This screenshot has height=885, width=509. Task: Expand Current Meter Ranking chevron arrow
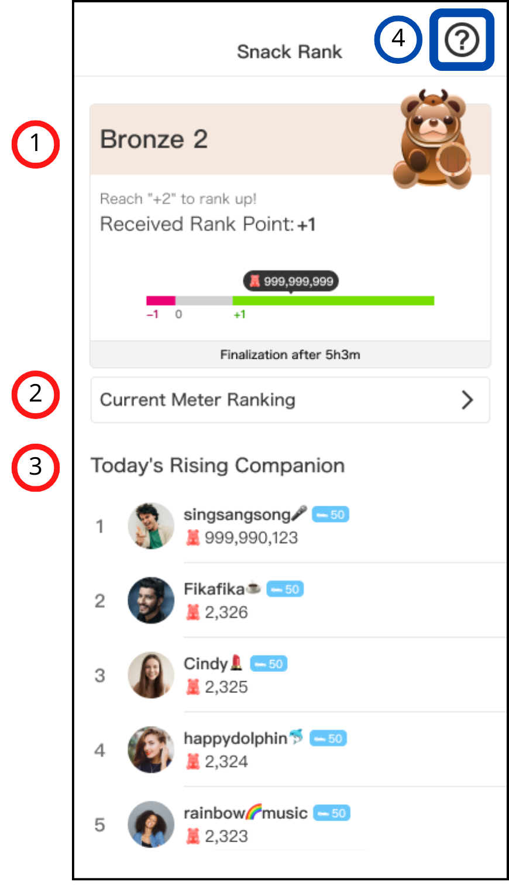tap(467, 400)
